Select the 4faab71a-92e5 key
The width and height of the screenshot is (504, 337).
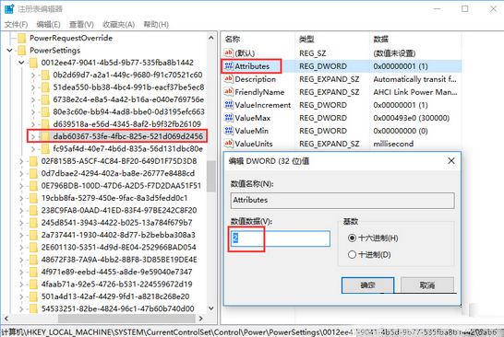point(116,285)
